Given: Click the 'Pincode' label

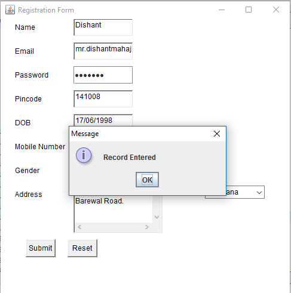Looking at the screenshot, I should point(28,99).
